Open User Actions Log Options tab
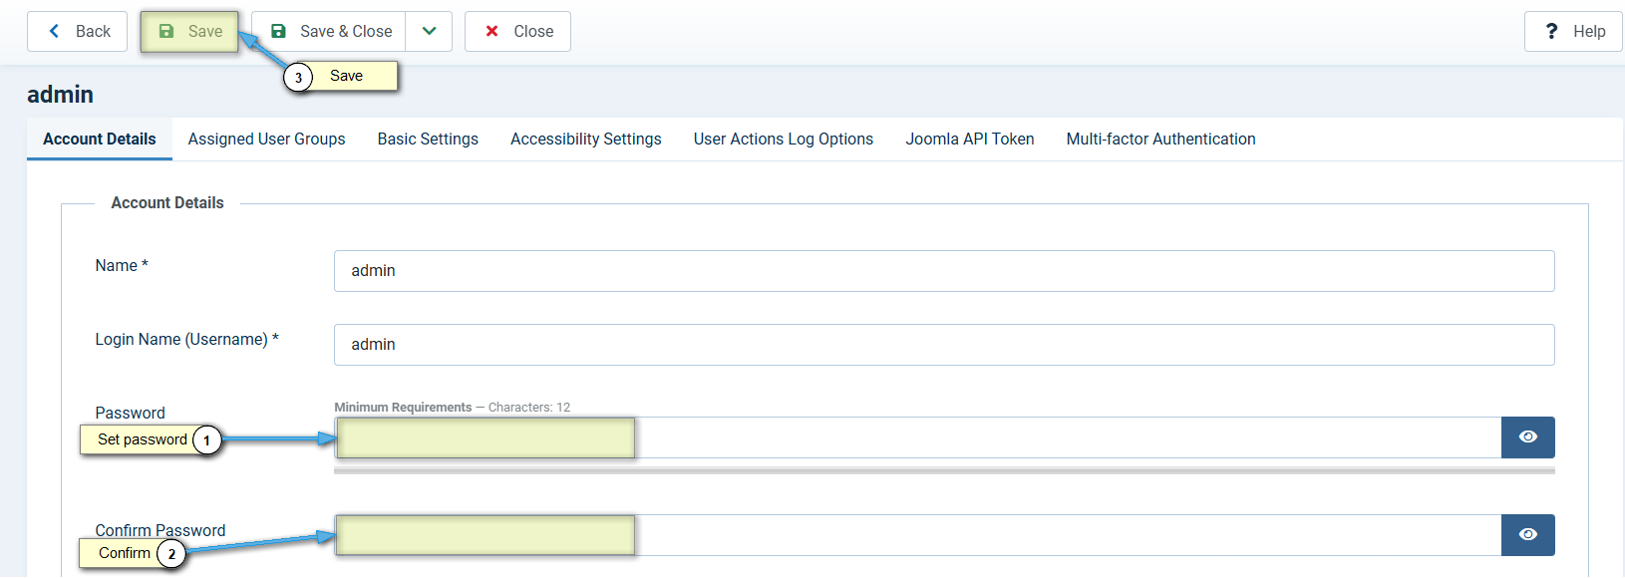Screen dimensions: 1625x578 (x=783, y=140)
